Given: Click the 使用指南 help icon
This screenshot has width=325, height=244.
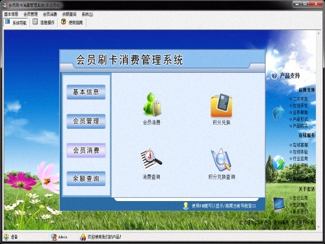Looking at the screenshot, I should (63, 21).
